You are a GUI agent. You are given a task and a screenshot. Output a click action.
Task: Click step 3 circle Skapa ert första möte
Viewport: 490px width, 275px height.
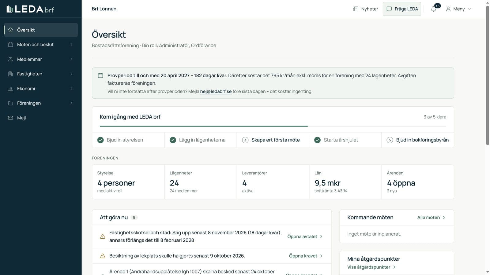click(x=245, y=140)
